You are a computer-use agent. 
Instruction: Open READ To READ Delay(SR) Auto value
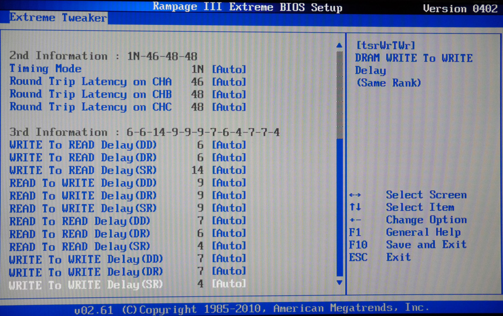point(229,246)
